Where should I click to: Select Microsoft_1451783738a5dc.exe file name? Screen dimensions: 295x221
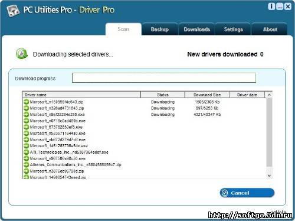59,146
